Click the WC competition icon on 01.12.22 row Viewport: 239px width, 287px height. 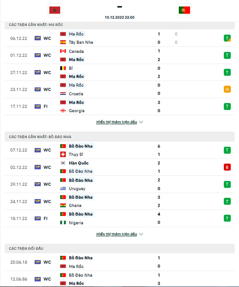(x=38, y=55)
